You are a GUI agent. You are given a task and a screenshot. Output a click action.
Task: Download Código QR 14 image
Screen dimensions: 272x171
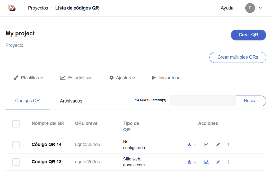[190, 145]
